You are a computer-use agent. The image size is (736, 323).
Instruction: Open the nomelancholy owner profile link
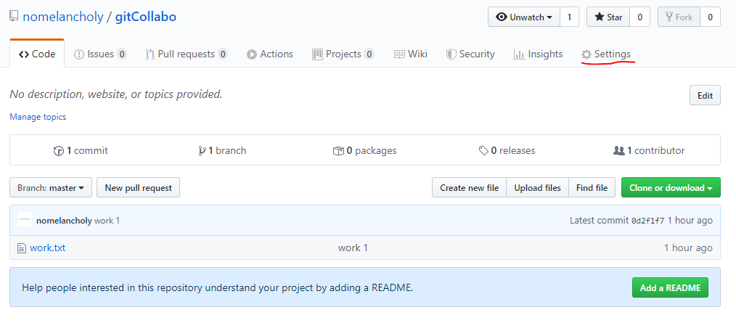pyautogui.click(x=63, y=17)
